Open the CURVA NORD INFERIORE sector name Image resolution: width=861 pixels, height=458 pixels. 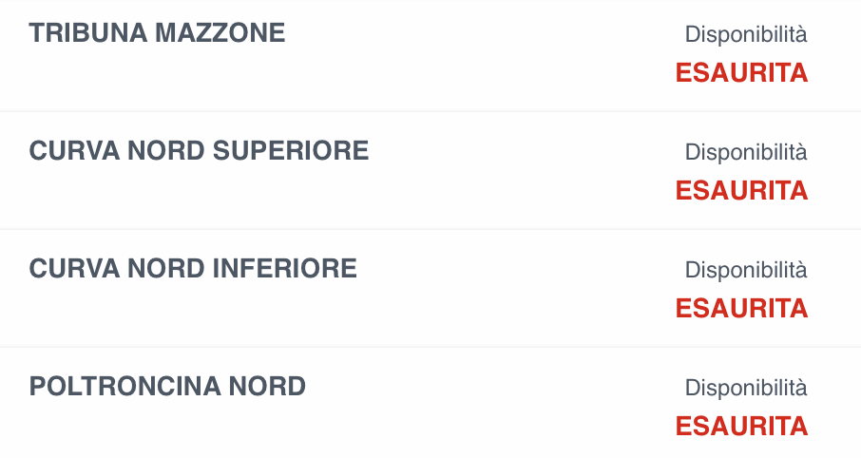193,269
